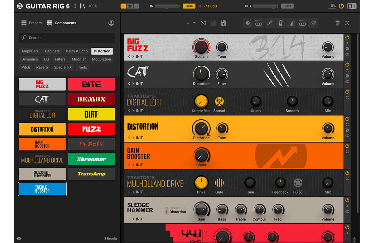
Task: Click the L channel button
Action: 123,6
